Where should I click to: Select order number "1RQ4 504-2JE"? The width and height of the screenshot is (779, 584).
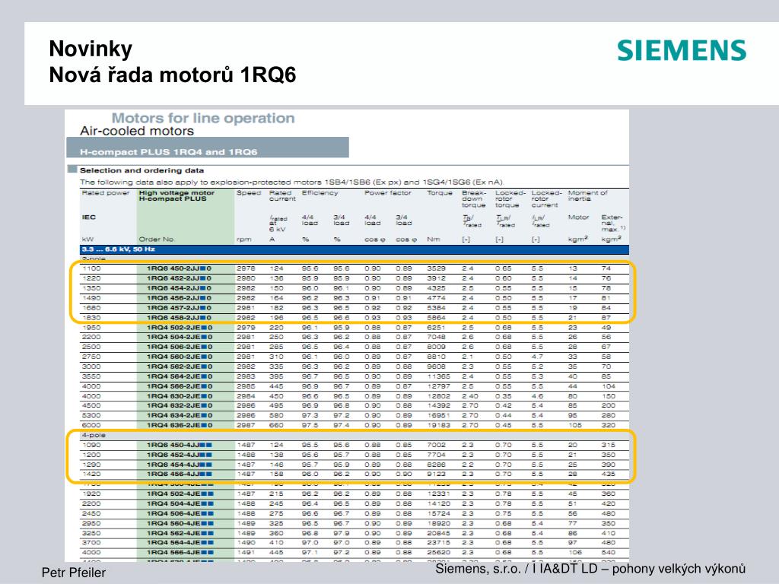click(x=180, y=337)
